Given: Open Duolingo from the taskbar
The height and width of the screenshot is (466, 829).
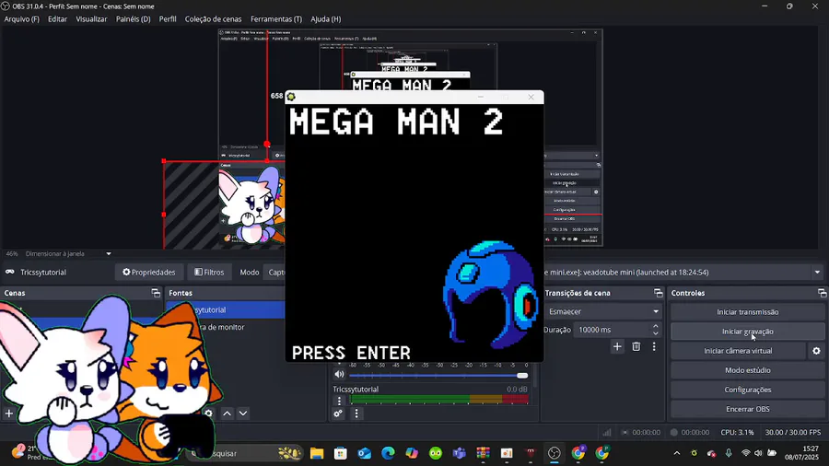Looking at the screenshot, I should (x=436, y=453).
